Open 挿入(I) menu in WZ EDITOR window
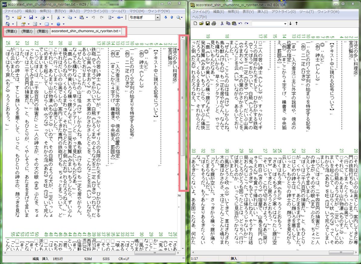 click(263, 11)
